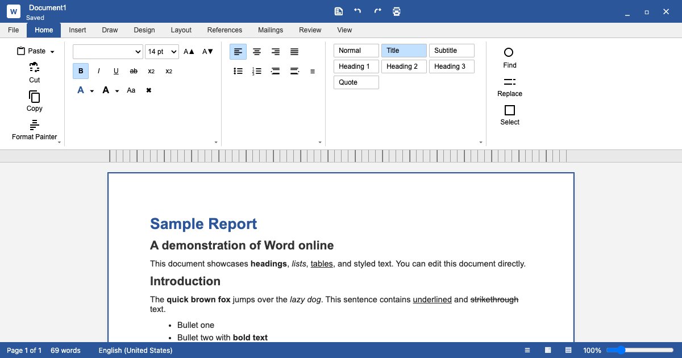Click the zoom slider in status bar
682x358 pixels.
tap(640, 351)
